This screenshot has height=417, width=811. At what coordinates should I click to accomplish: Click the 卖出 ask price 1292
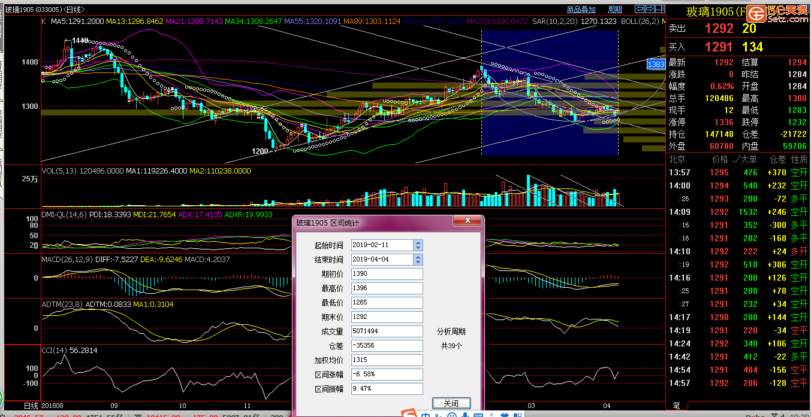(x=719, y=28)
